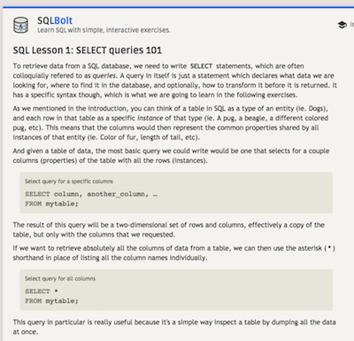Viewport: 354px width, 341px height.
Task: Click the 'SELECT column, another_column' code line
Action: (x=91, y=194)
